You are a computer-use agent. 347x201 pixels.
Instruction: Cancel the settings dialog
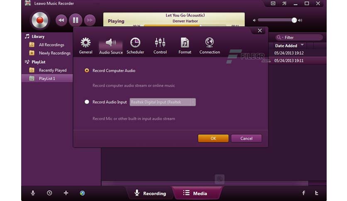(246, 138)
